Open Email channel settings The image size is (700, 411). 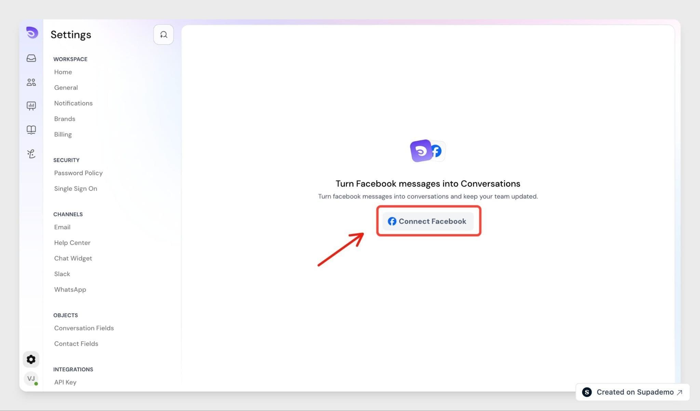[62, 227]
